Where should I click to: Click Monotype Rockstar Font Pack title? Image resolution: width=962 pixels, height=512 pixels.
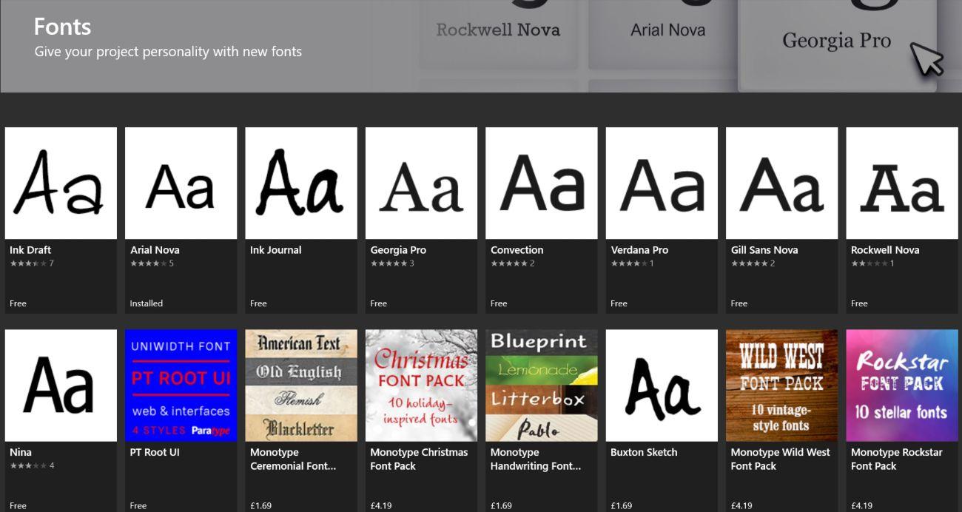pos(897,459)
